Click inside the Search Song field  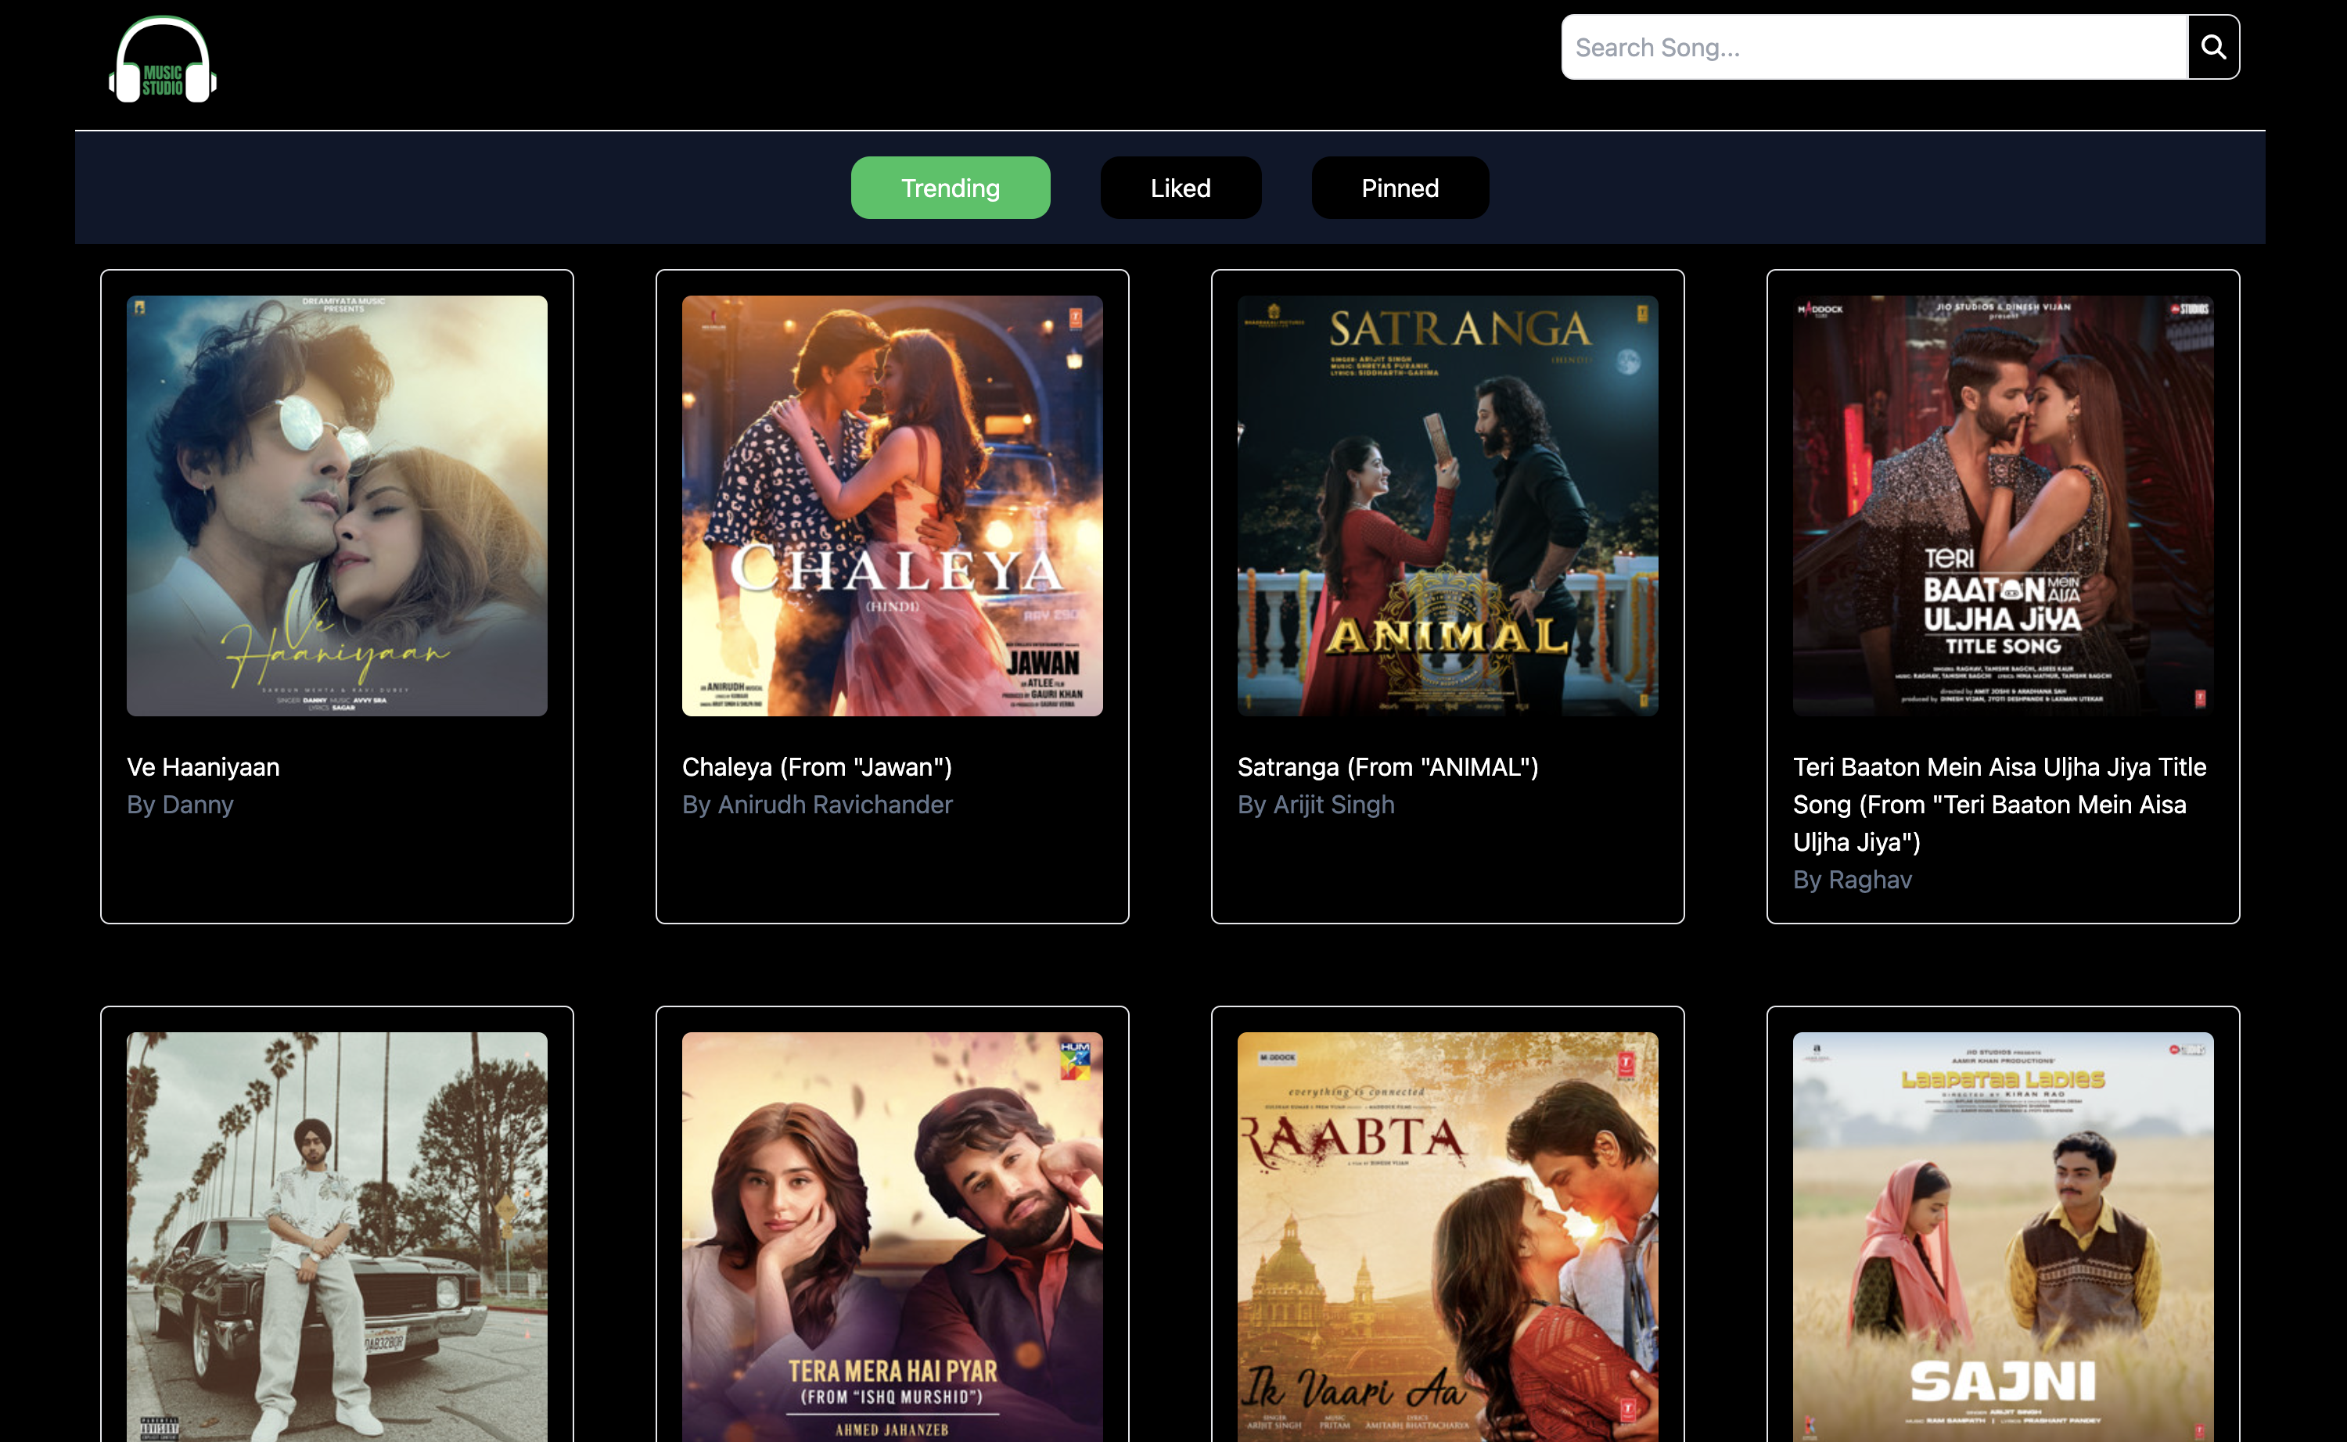(1874, 47)
